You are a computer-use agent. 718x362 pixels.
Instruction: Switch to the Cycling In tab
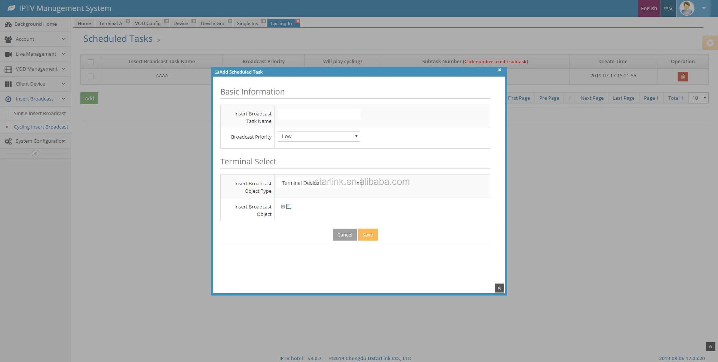tap(281, 23)
